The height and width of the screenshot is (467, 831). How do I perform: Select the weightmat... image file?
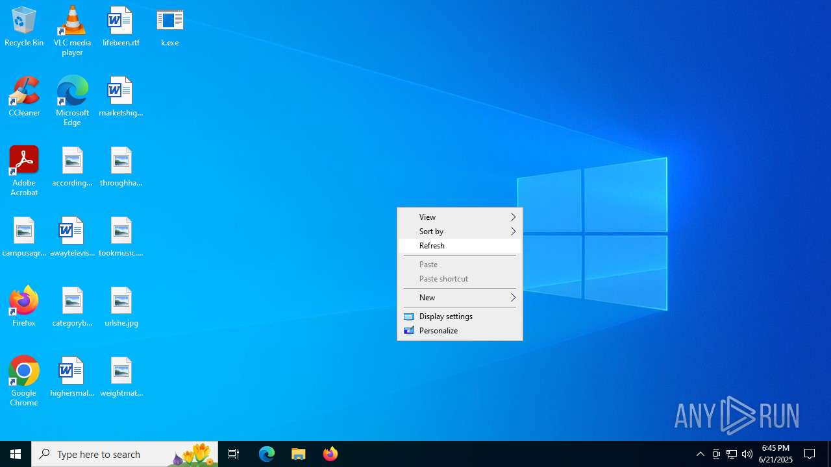pyautogui.click(x=121, y=377)
